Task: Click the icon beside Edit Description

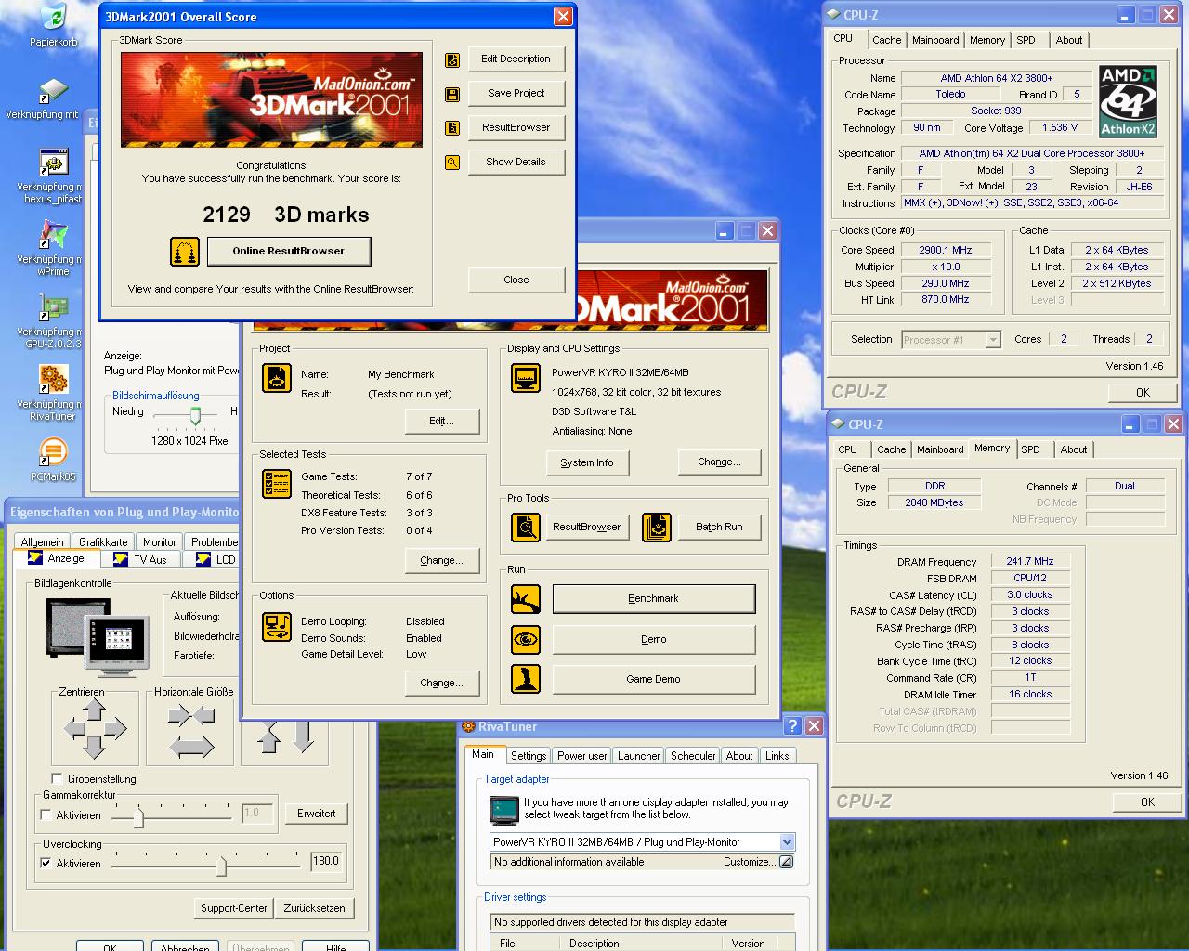Action: 452,59
